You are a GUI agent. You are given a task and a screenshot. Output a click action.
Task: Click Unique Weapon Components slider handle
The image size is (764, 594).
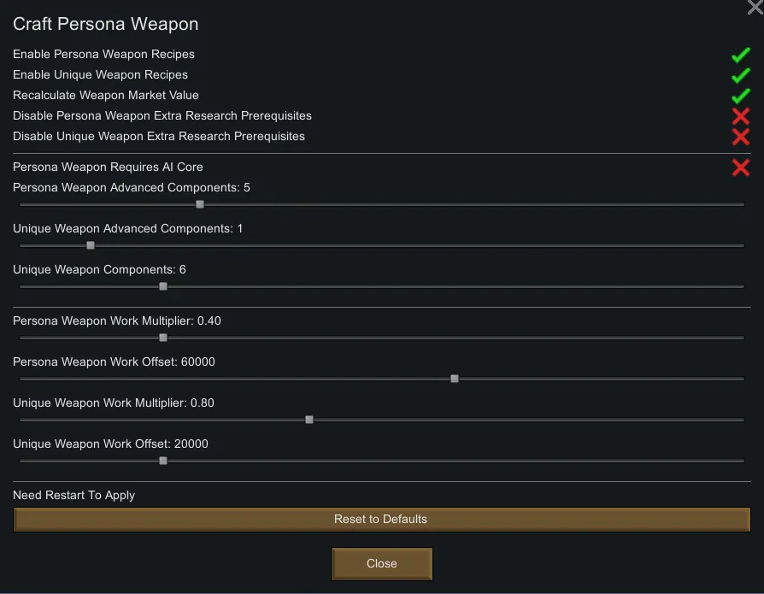[x=163, y=286]
